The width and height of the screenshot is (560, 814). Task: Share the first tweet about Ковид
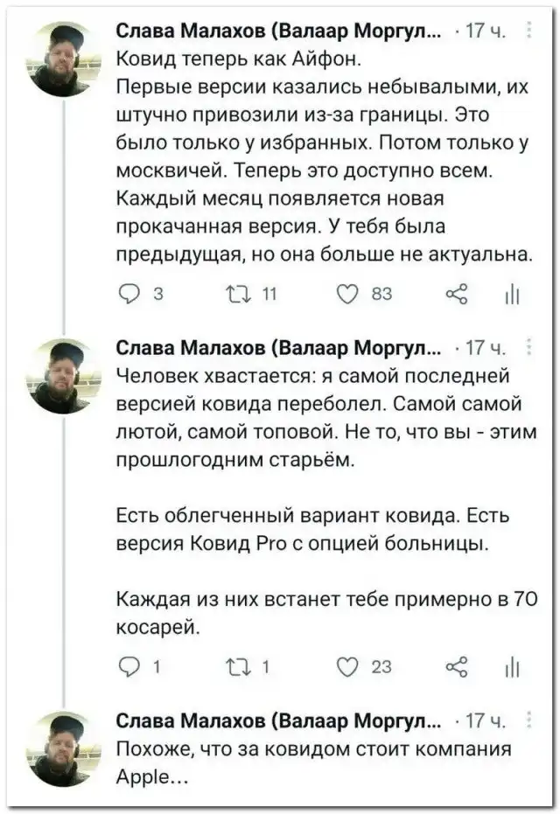click(457, 295)
